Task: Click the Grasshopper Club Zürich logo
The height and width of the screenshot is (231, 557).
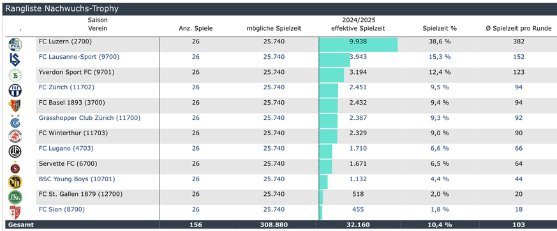Action: [x=15, y=121]
